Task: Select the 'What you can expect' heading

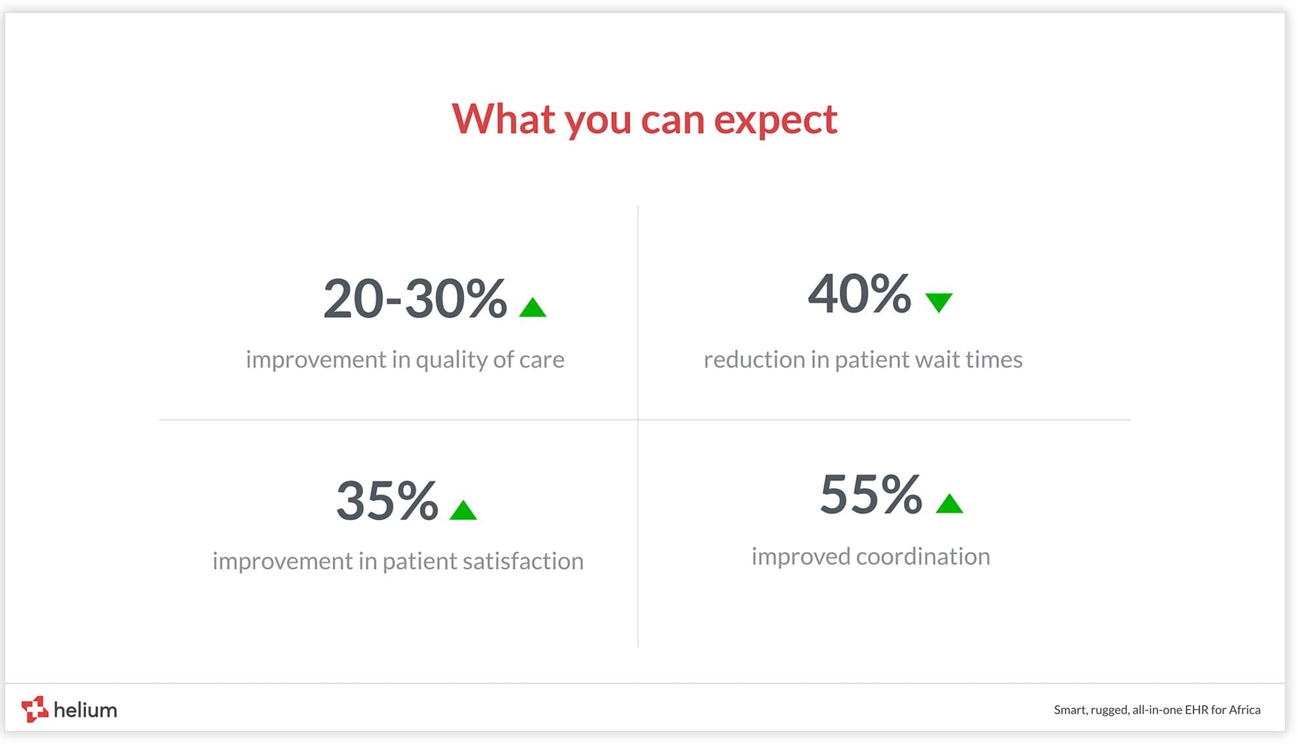Action: (x=645, y=120)
